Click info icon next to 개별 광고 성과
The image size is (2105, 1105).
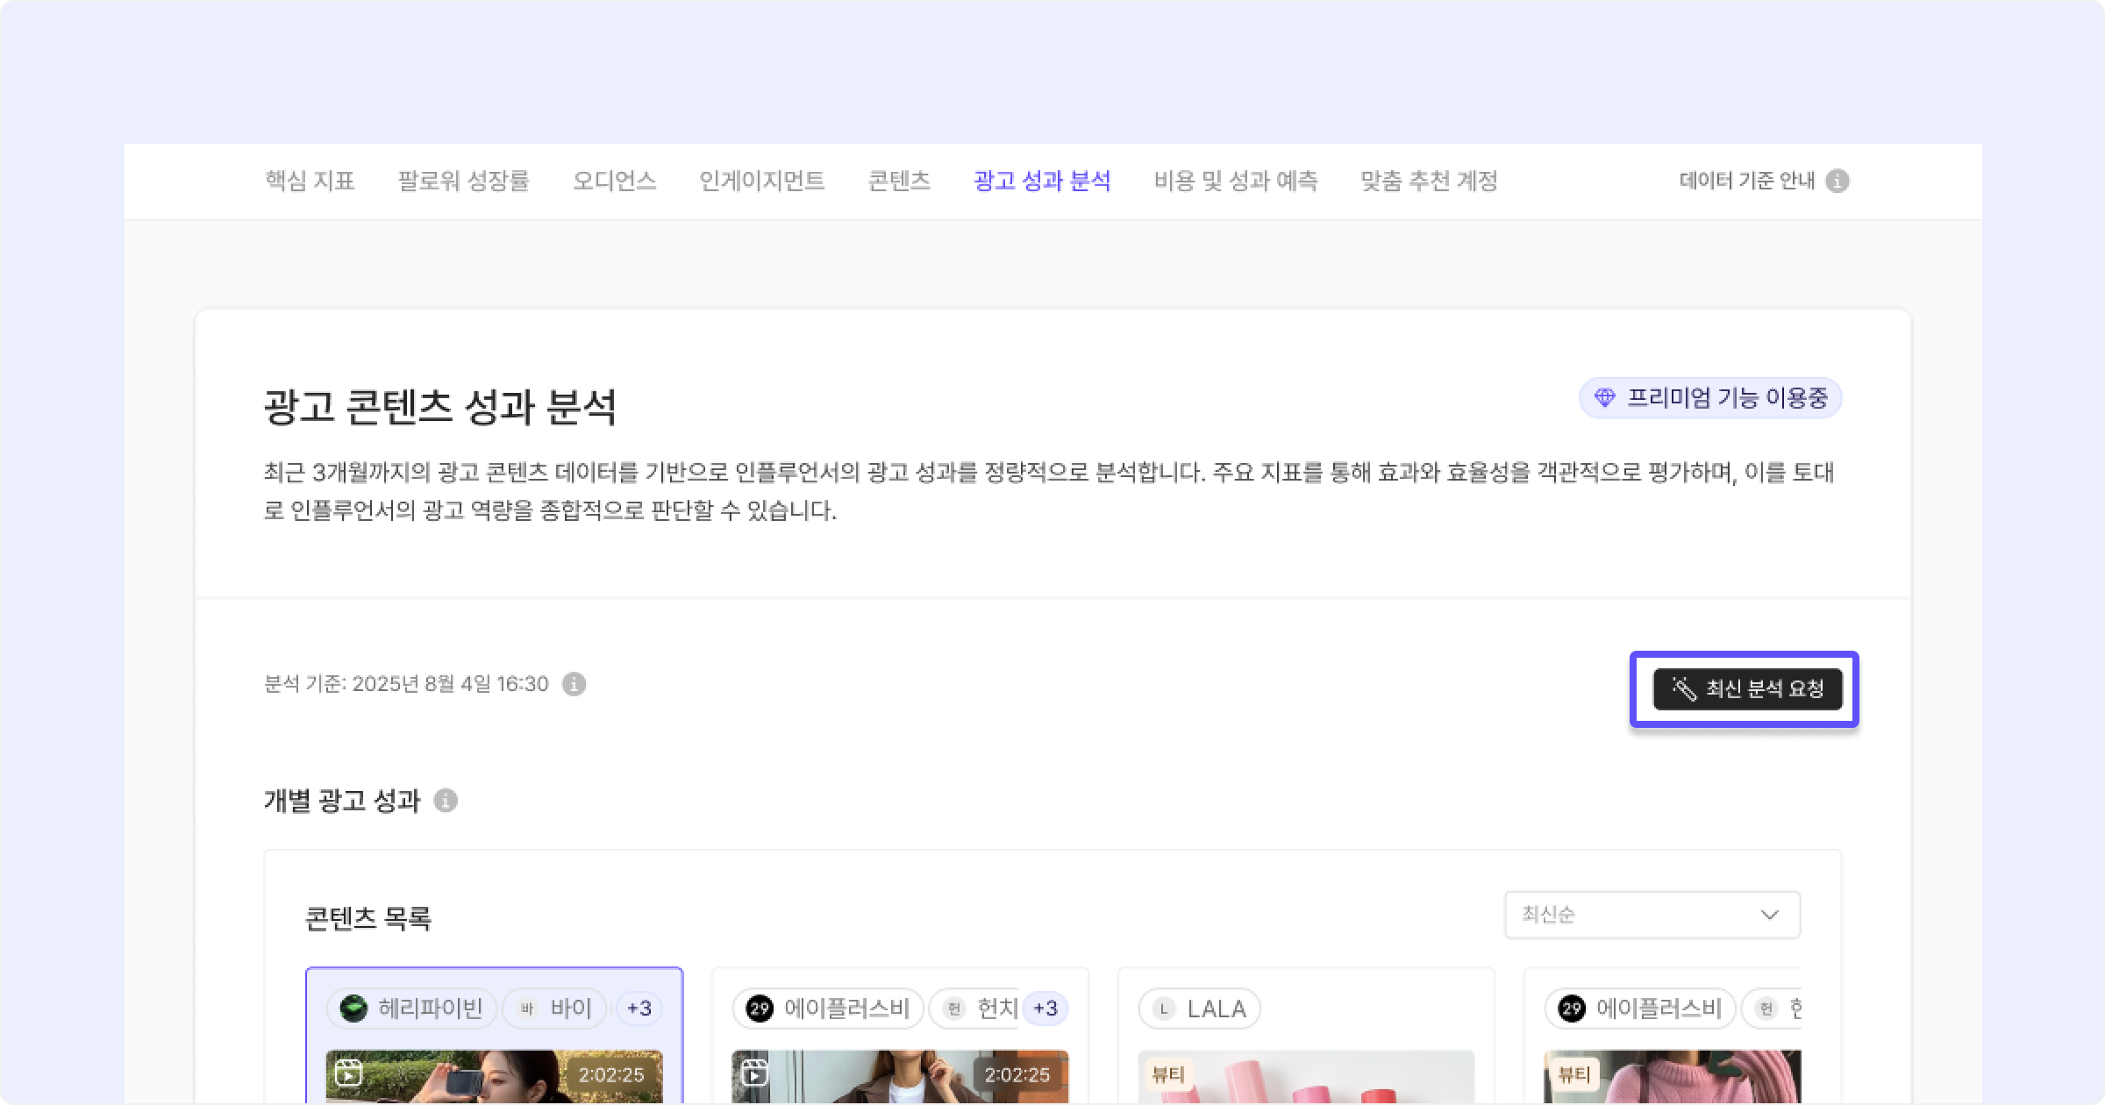coord(446,801)
